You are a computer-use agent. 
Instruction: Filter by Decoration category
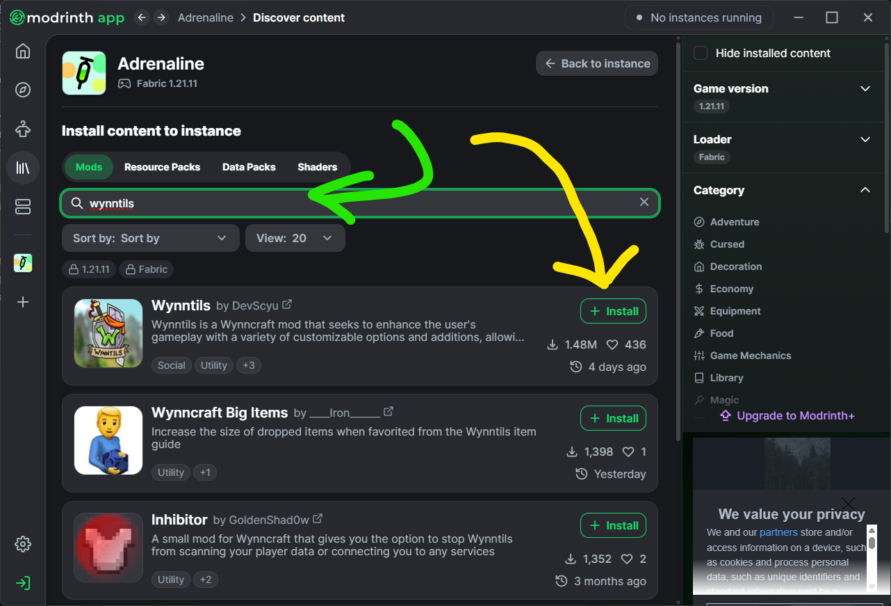click(728, 266)
